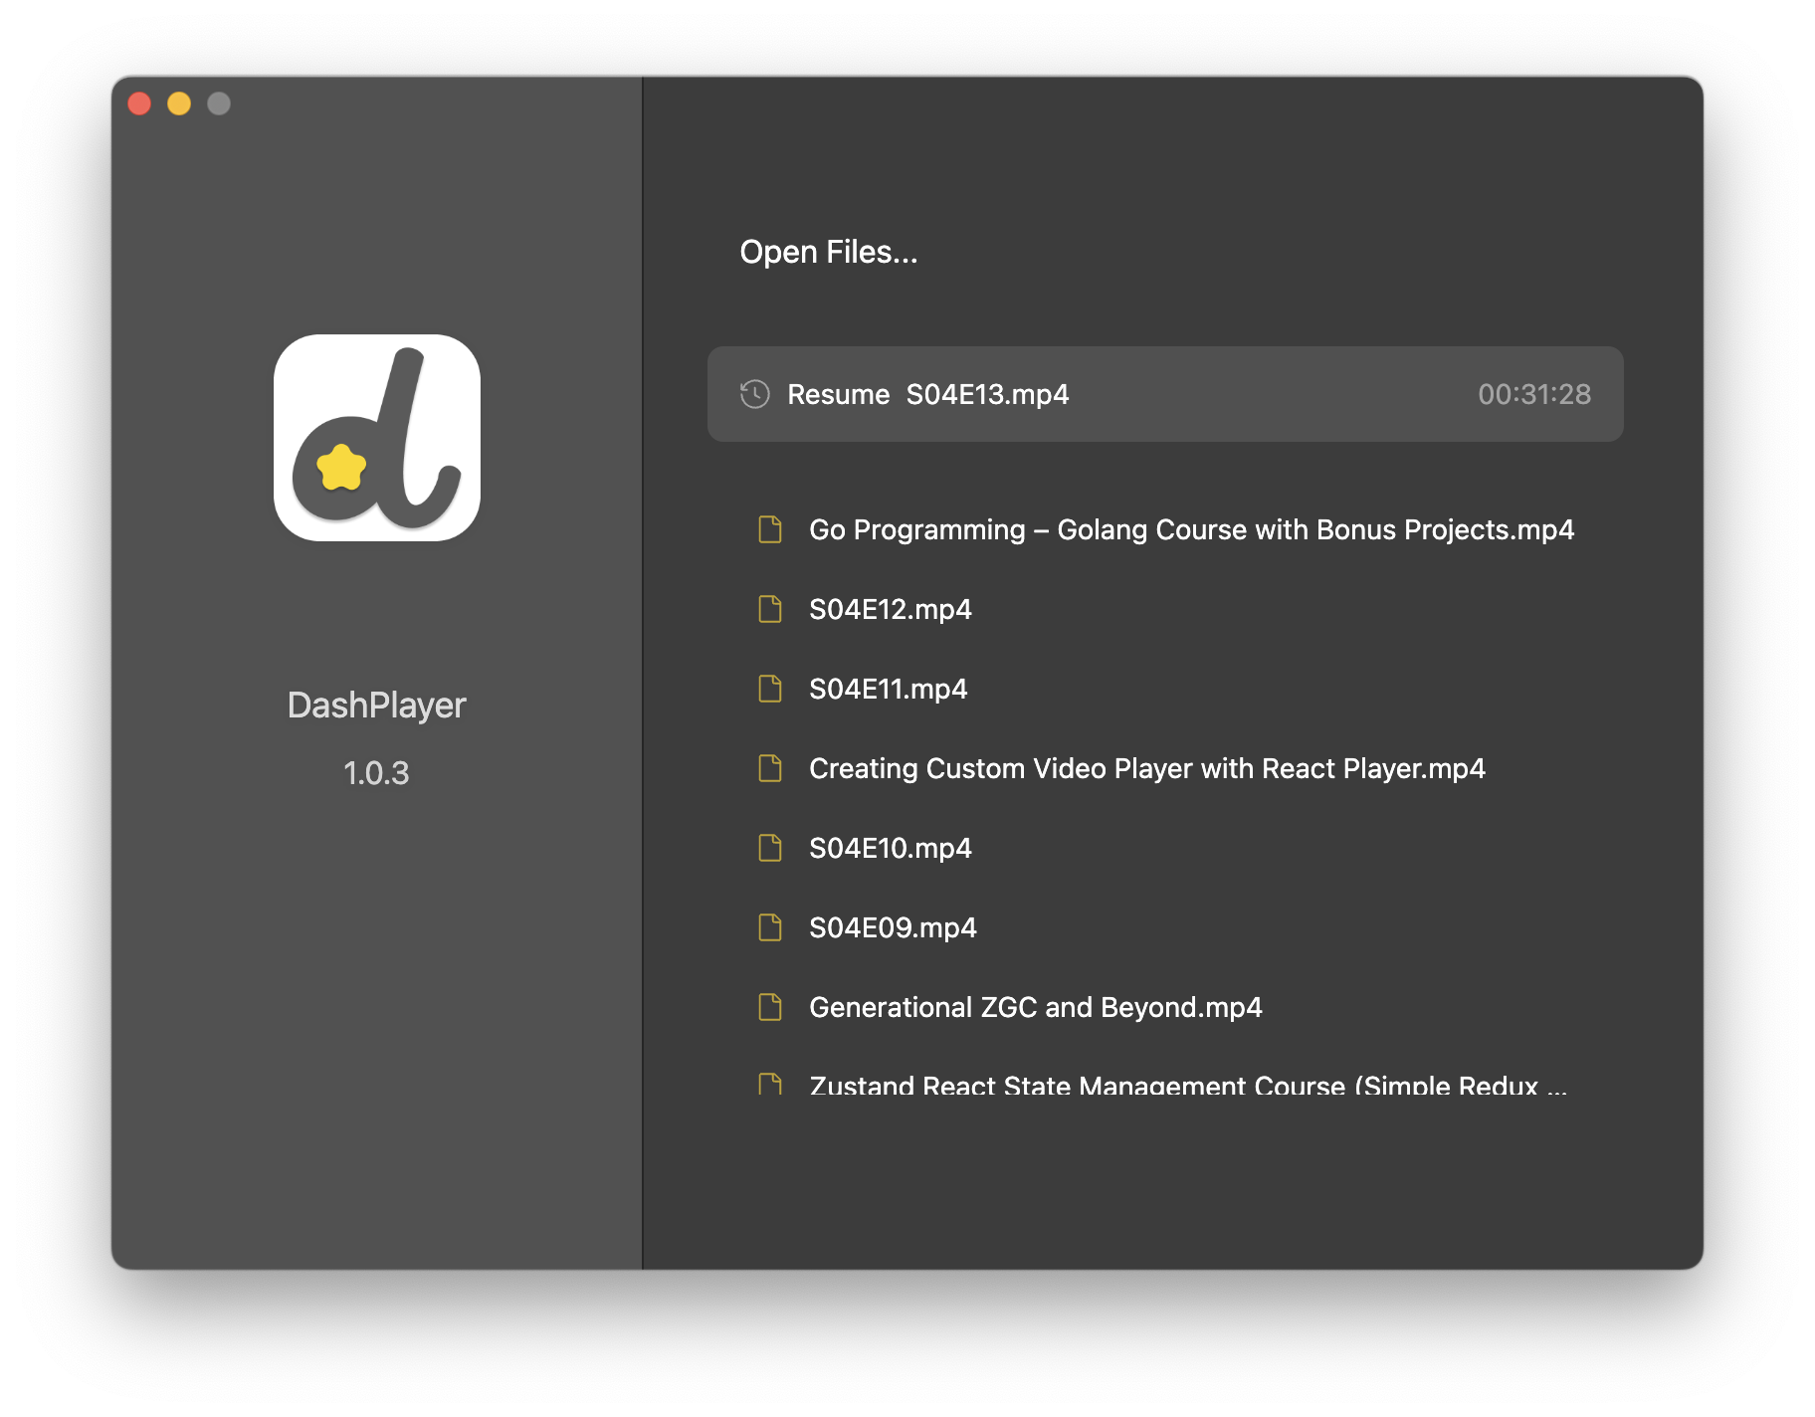1815x1417 pixels.
Task: Open S04E12.mp4 from the list
Action: tap(891, 609)
